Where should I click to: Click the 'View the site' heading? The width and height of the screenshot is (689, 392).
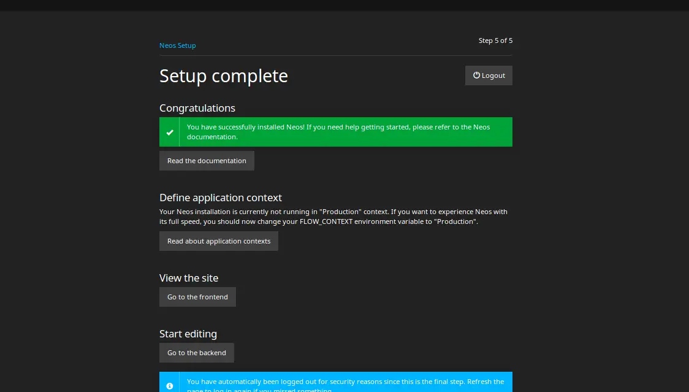pos(189,278)
